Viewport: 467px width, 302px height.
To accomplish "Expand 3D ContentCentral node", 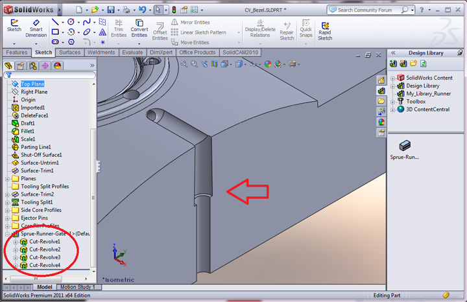I will 392,110.
